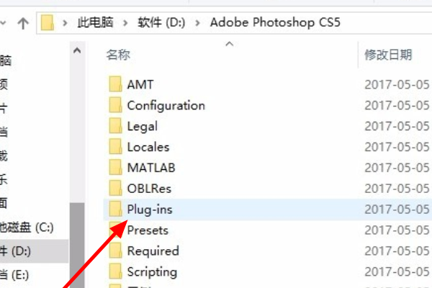432x288 pixels.
Task: Click the Up directory arrow
Action: click(22, 22)
